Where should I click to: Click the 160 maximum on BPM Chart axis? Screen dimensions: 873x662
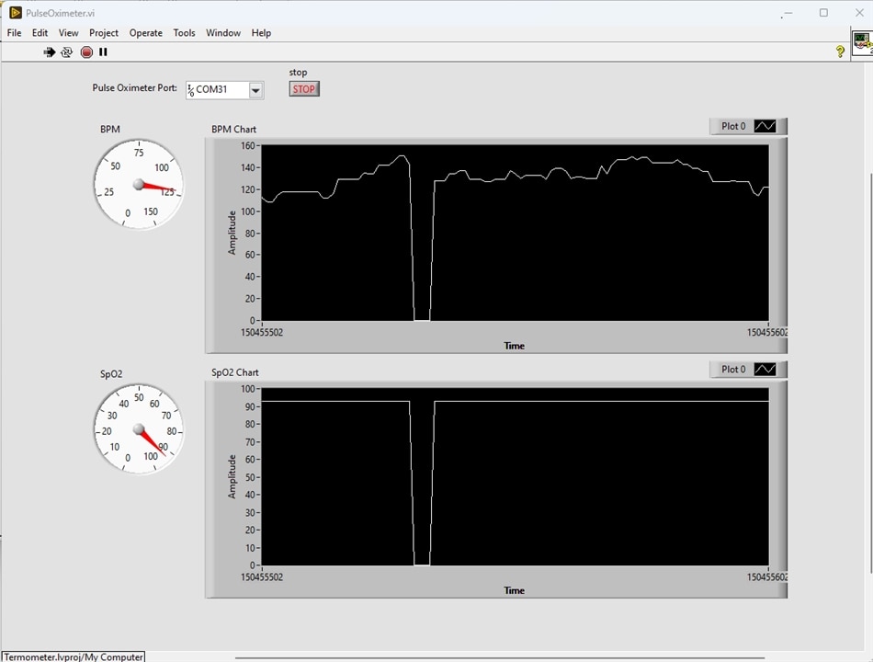[x=247, y=146]
